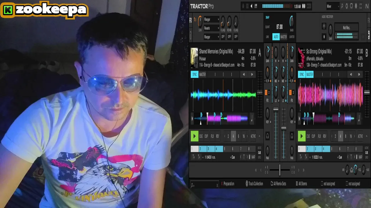The height and width of the screenshot is (208, 371).
Task: Click the crossfader handle
Action: coord(280,170)
